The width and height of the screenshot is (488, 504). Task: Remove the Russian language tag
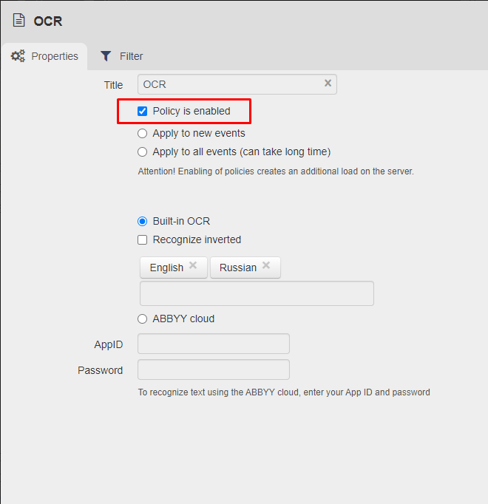click(266, 266)
